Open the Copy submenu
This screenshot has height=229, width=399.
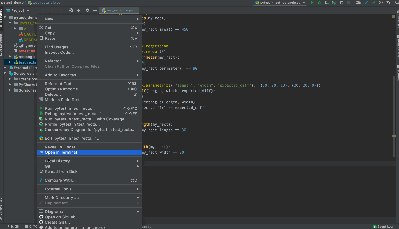(x=90, y=33)
